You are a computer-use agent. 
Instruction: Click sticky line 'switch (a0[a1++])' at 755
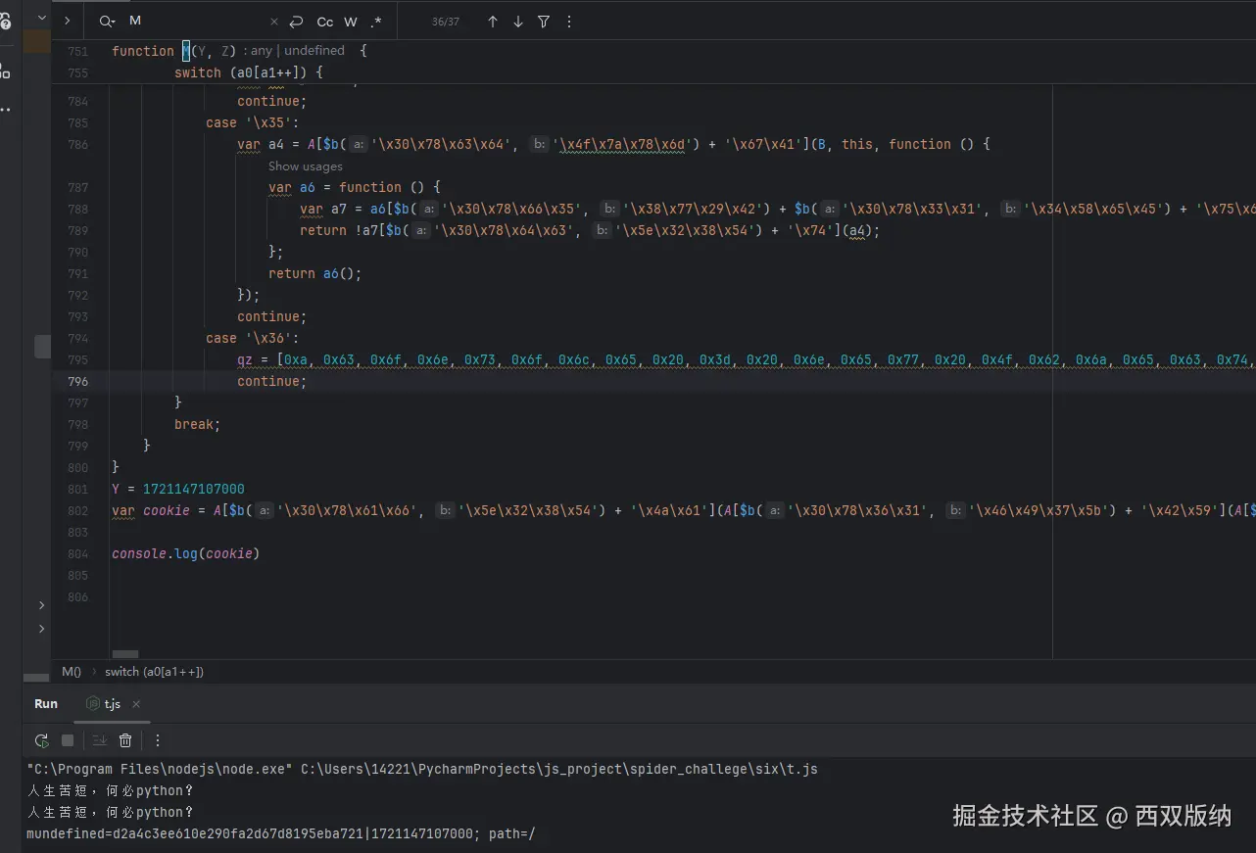tap(249, 72)
